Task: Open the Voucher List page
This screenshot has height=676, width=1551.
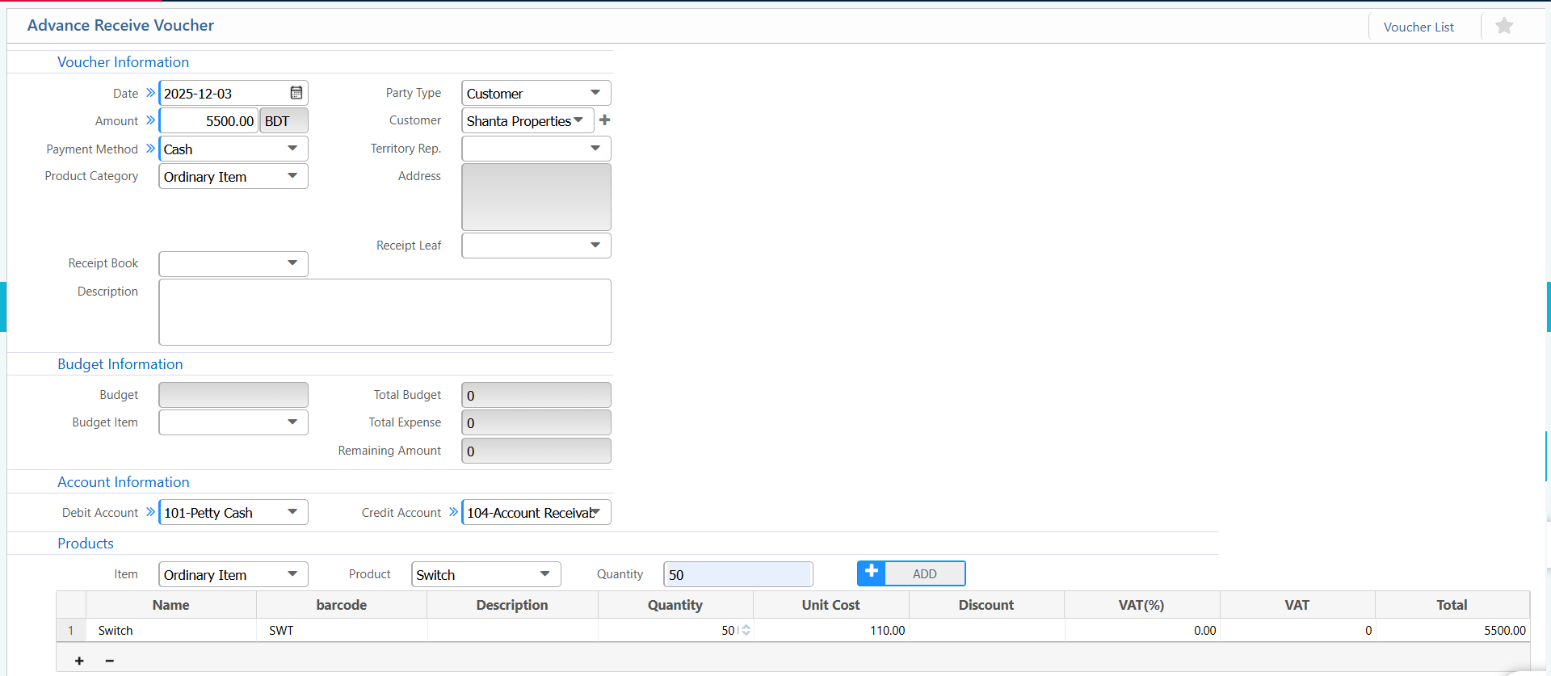Action: click(1418, 27)
